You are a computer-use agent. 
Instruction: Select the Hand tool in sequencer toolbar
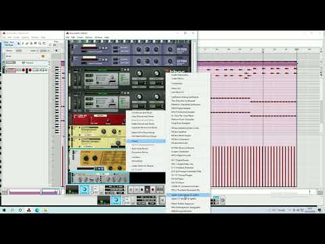[44, 43]
